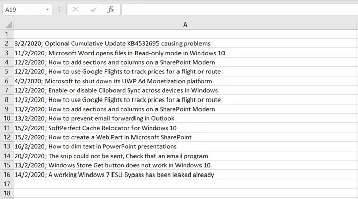Select column A header
The image size is (358, 199).
[x=185, y=25]
